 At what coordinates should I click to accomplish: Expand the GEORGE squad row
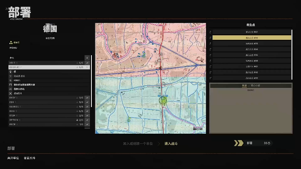pyautogui.click(x=46, y=107)
